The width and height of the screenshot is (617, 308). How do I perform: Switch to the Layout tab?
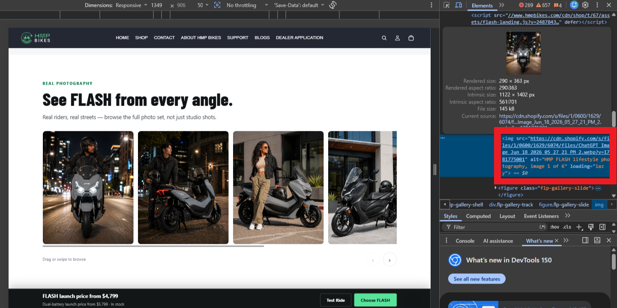[507, 216]
